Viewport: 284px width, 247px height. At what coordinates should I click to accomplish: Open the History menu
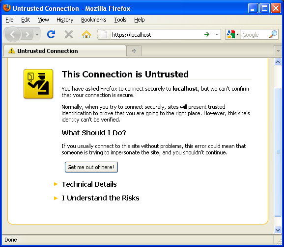(x=65, y=20)
